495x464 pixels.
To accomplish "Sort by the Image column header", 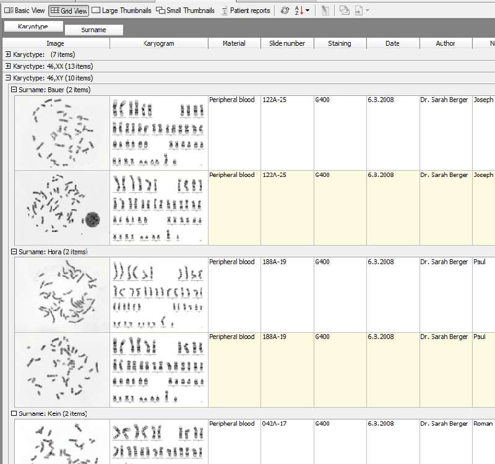I will click(56, 43).
